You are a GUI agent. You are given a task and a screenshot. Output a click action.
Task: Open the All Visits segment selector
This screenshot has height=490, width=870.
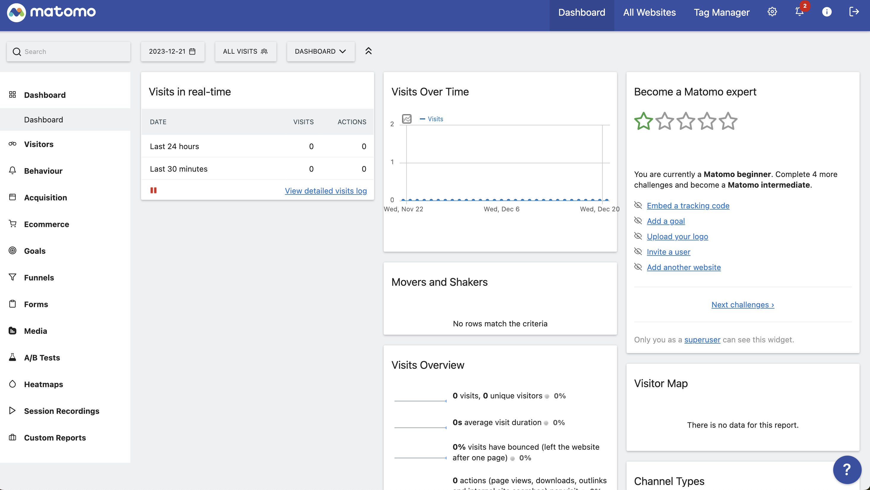pyautogui.click(x=246, y=51)
